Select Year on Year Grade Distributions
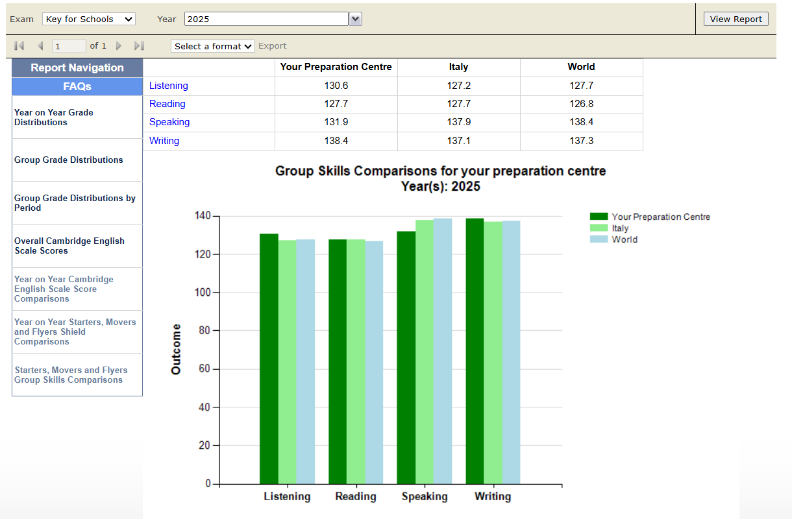The width and height of the screenshot is (792, 519). pyautogui.click(x=54, y=117)
